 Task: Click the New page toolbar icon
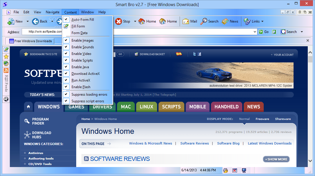click(11, 21)
